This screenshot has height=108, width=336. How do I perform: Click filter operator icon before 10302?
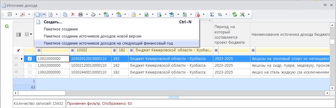(x=73, y=50)
